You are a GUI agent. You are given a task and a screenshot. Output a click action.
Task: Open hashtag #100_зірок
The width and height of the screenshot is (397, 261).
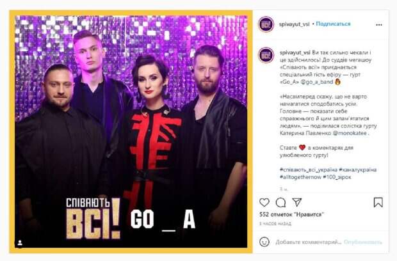[x=337, y=177]
